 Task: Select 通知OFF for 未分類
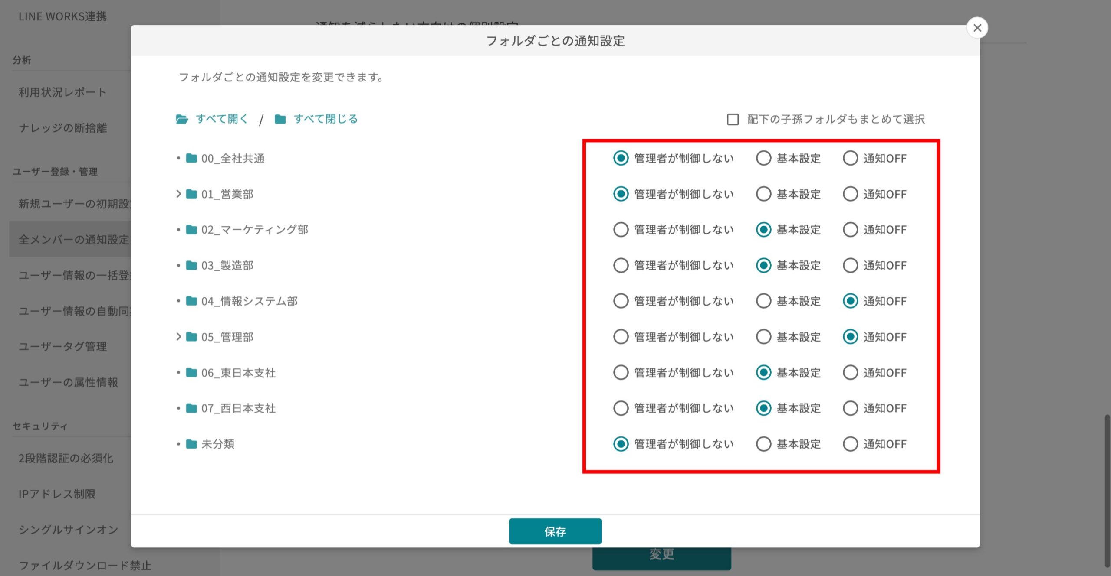coord(850,444)
